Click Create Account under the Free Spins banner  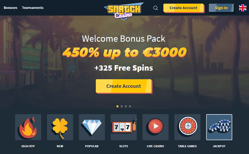point(124,86)
